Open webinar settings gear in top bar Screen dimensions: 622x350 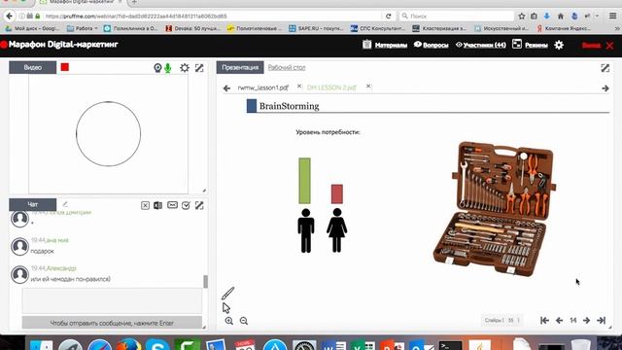click(559, 45)
